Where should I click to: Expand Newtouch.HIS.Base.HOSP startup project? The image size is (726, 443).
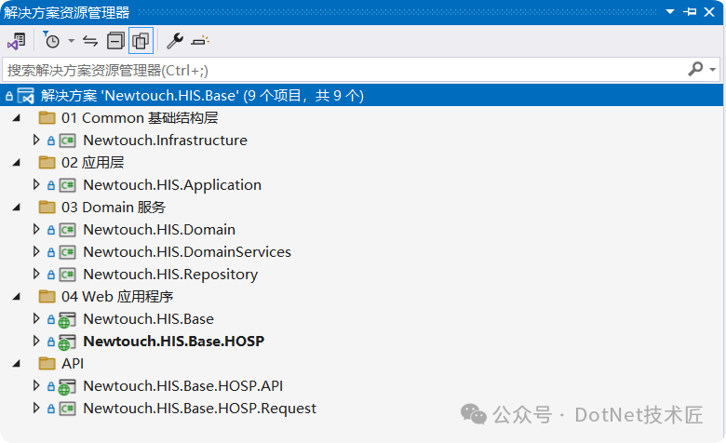pos(36,341)
